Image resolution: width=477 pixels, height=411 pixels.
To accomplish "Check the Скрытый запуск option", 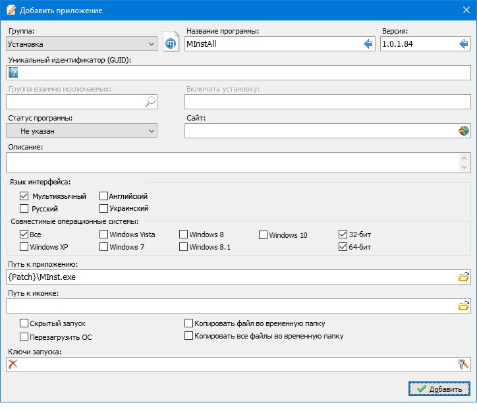I will (24, 323).
